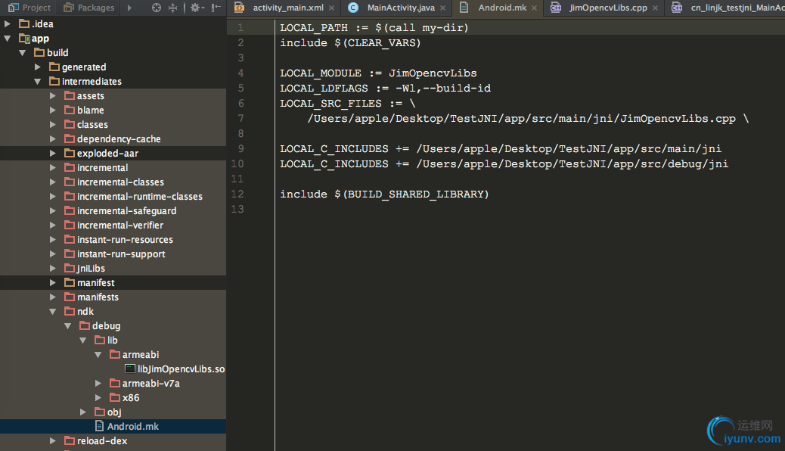The image size is (785, 451).
Task: Show more project view tabs arrow
Action: (129, 8)
